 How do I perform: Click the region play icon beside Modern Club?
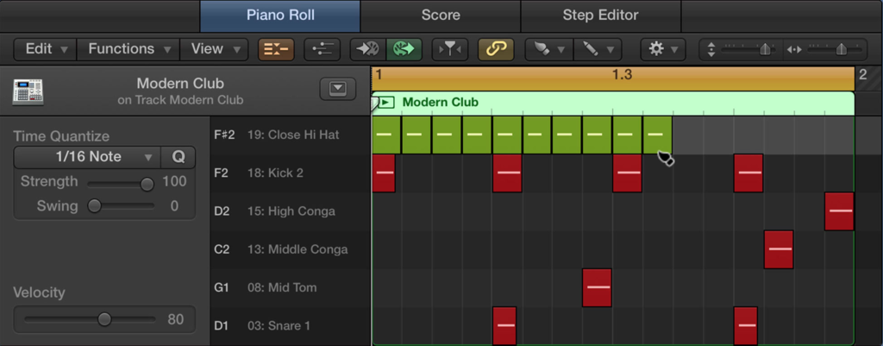(385, 103)
